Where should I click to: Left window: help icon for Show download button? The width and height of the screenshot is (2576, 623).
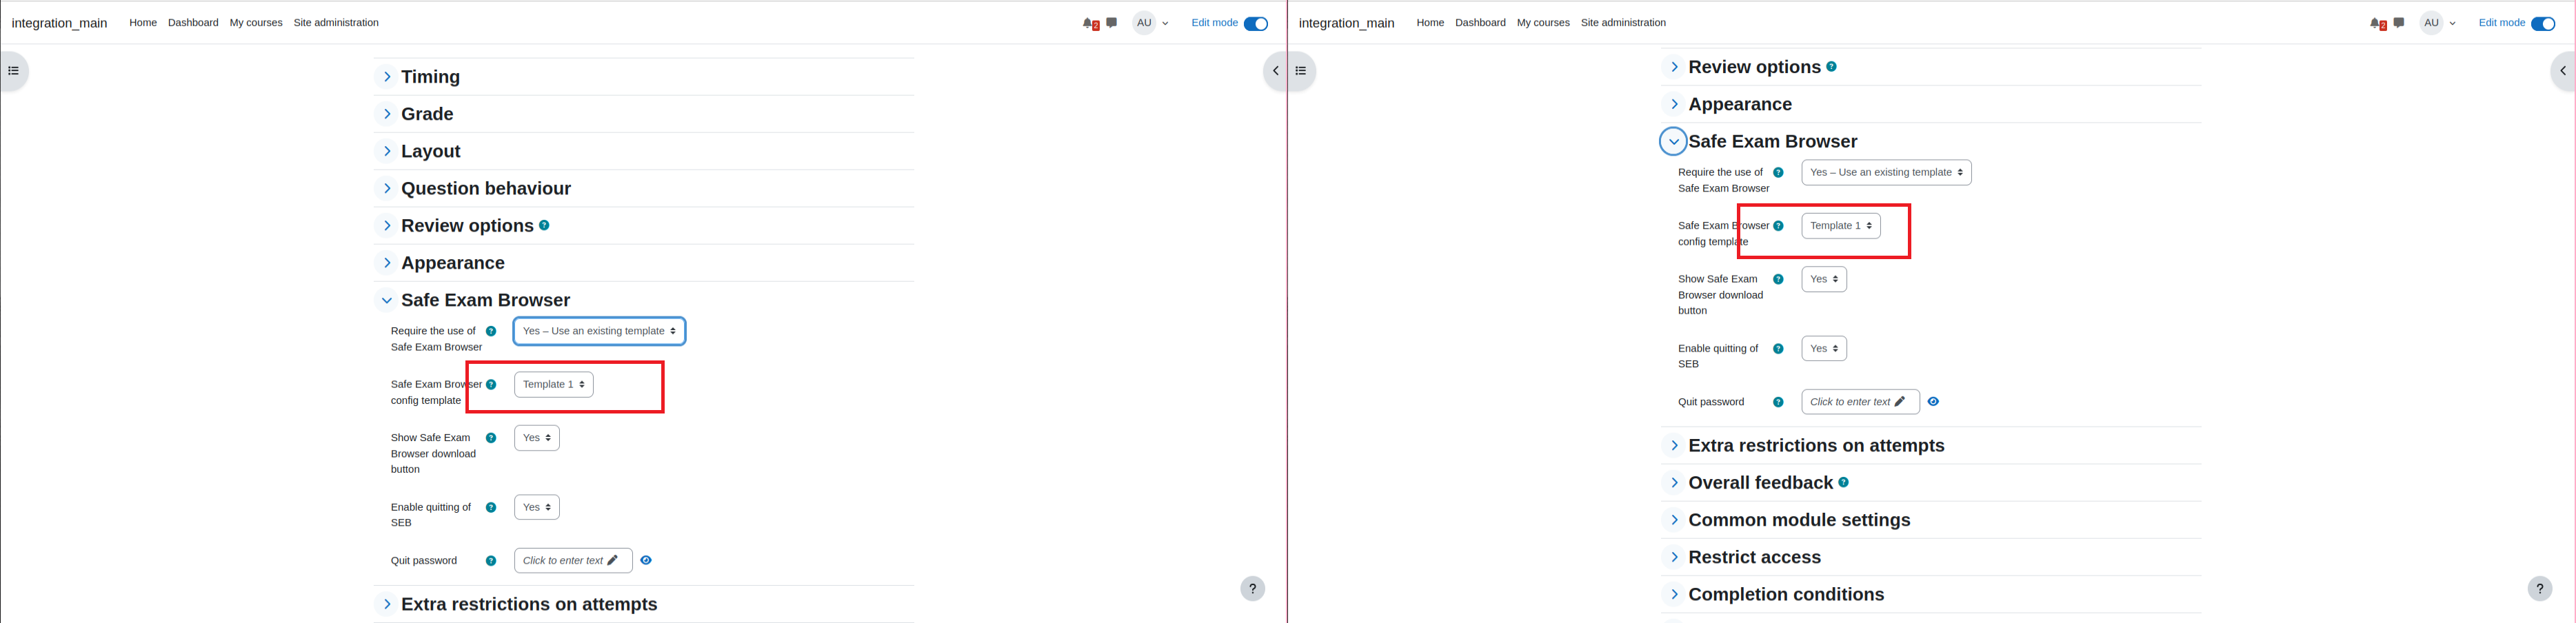[491, 438]
